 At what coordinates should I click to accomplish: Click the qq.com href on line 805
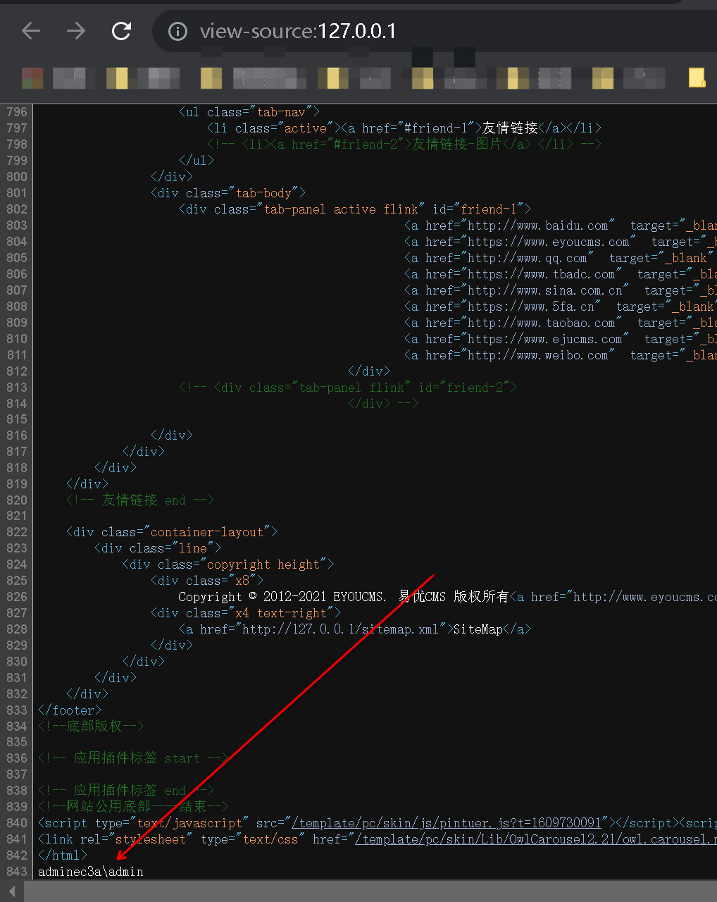click(x=527, y=258)
